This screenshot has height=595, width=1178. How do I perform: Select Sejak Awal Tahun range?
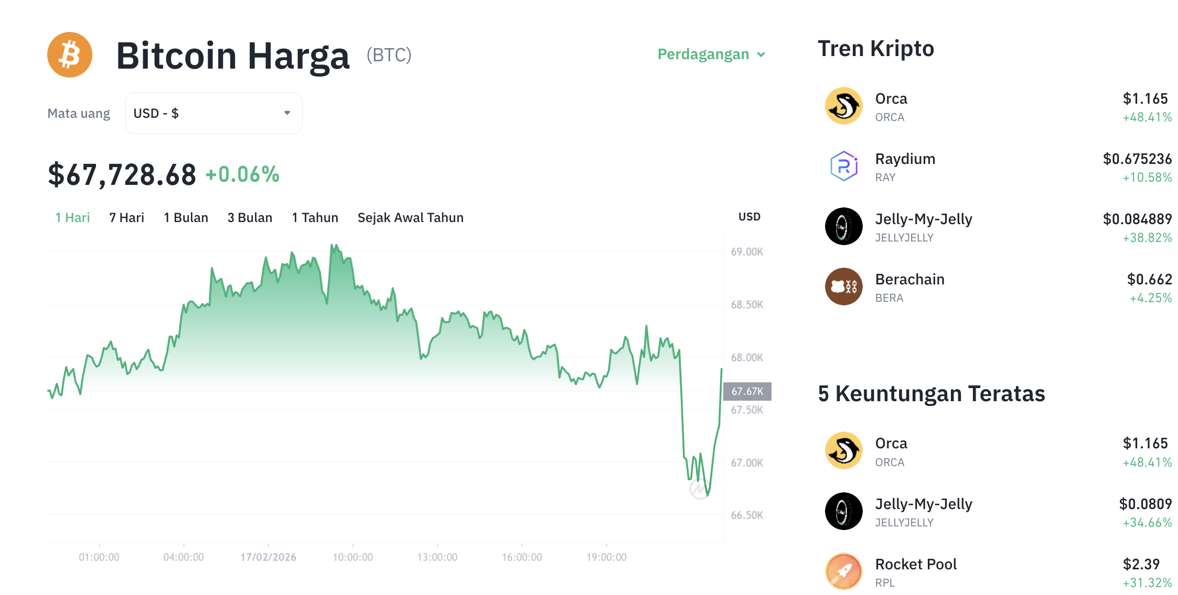pos(410,217)
